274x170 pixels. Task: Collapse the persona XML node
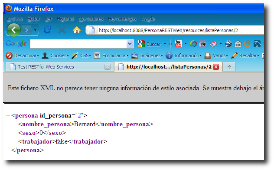tap(8, 115)
